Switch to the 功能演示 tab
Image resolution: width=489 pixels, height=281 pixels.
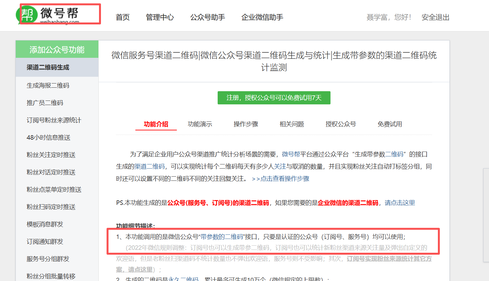[200, 124]
